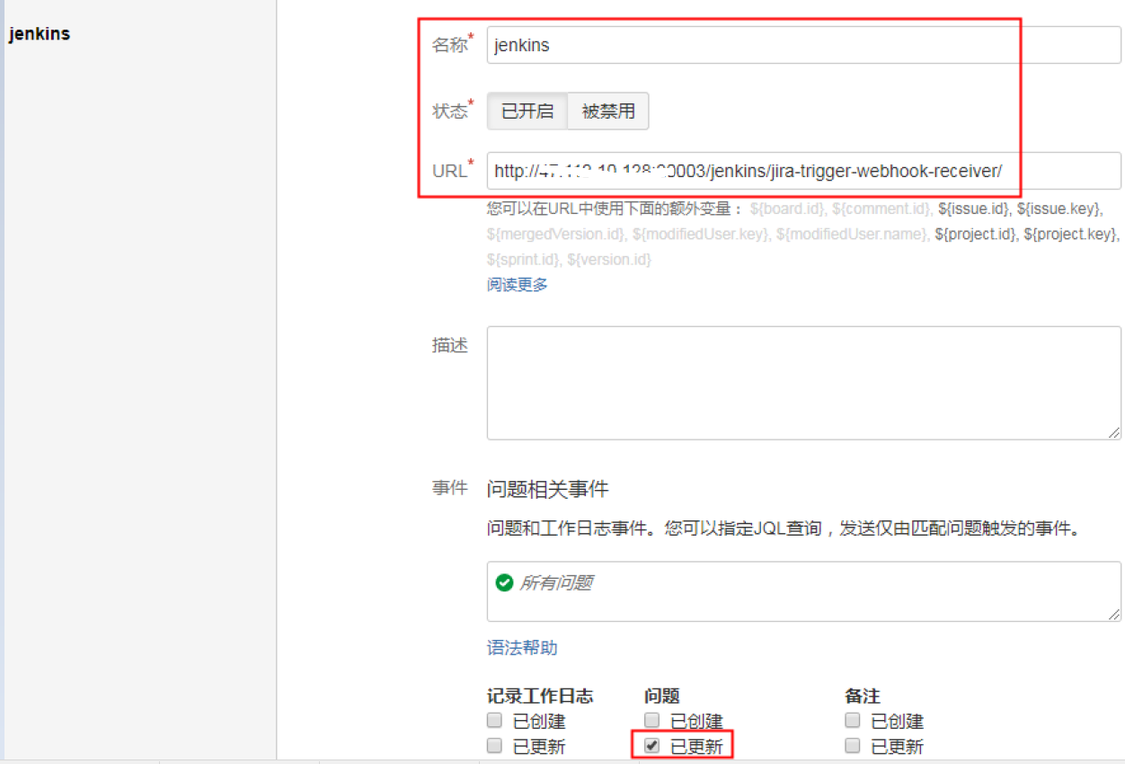1125x764 pixels.
Task: Check 已创建 under 问题
Action: point(652,720)
